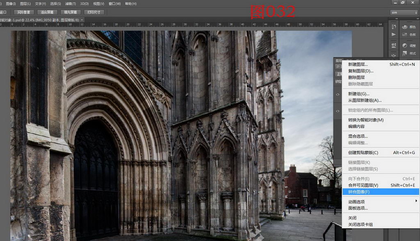Collapse the narrow icon dock with double arrows
This screenshot has height=241, width=420.
[x=397, y=19]
